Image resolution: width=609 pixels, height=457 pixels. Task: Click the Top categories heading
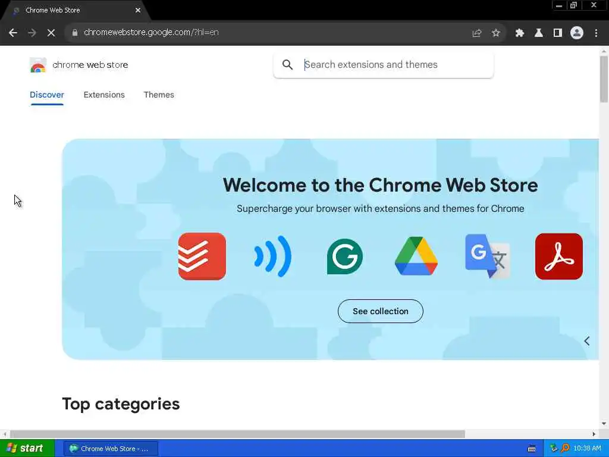click(x=121, y=404)
